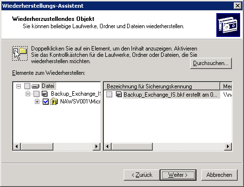Check the Backup_Exchange_IS.bkf entry in right list
This screenshot has height=187, width=244.
[x=109, y=94]
